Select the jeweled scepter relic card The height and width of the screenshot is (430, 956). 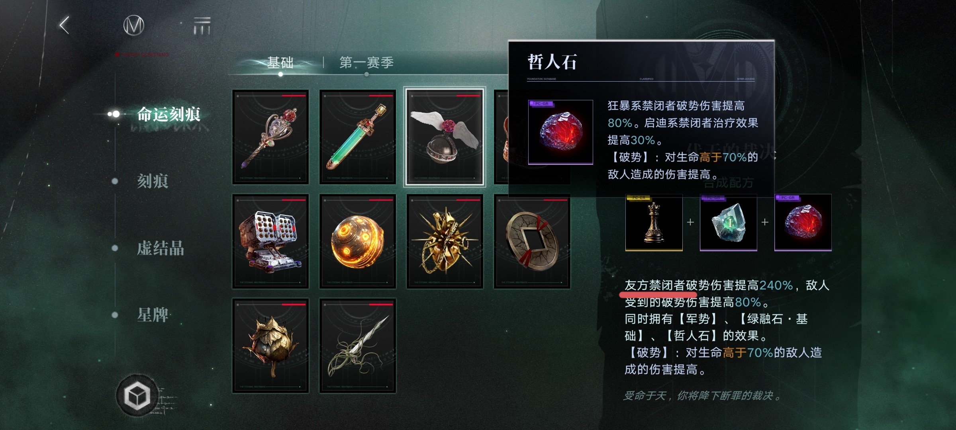270,137
